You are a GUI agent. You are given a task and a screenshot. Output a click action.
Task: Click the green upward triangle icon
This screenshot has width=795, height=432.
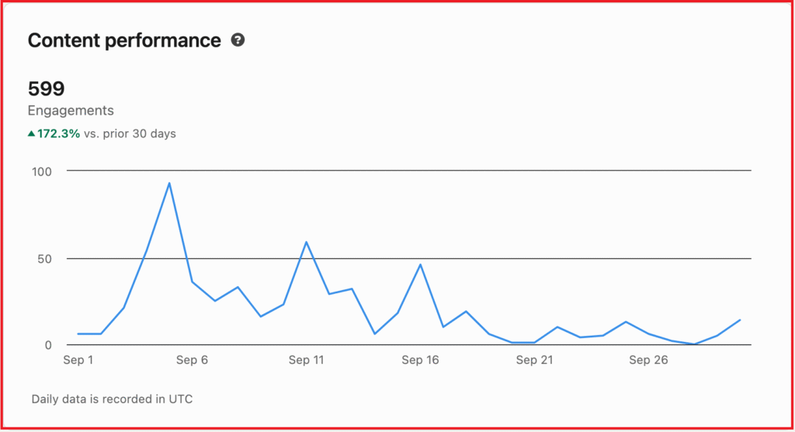tap(31, 133)
